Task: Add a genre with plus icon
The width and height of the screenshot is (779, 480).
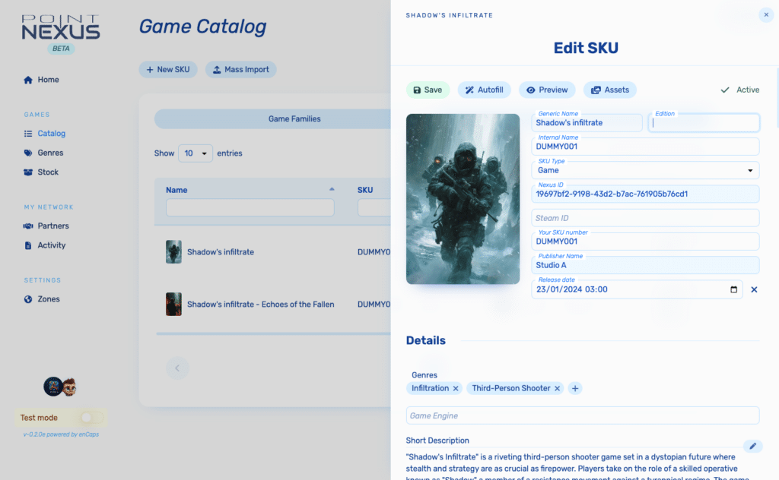Action: (x=575, y=388)
